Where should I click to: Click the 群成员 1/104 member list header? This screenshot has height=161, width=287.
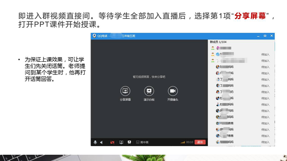(x=218, y=42)
